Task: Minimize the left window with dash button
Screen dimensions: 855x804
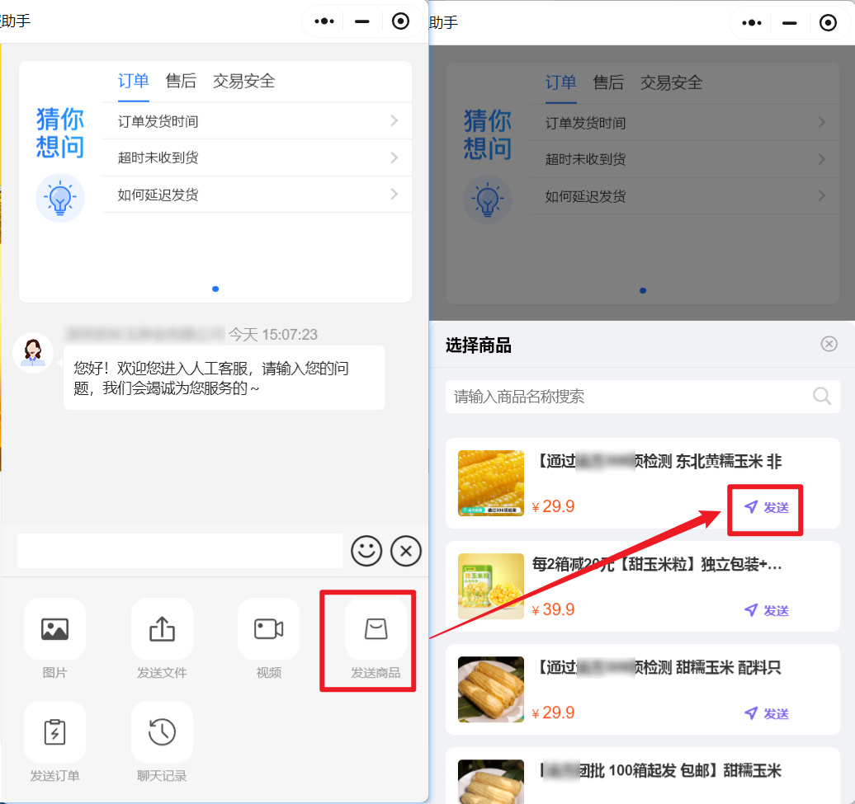Action: pos(362,21)
